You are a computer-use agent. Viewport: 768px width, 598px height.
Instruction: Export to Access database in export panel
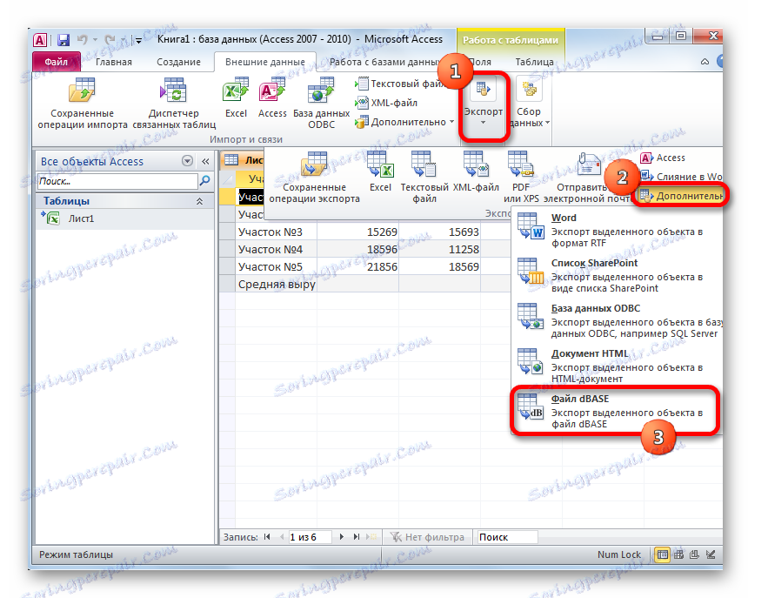click(x=663, y=158)
